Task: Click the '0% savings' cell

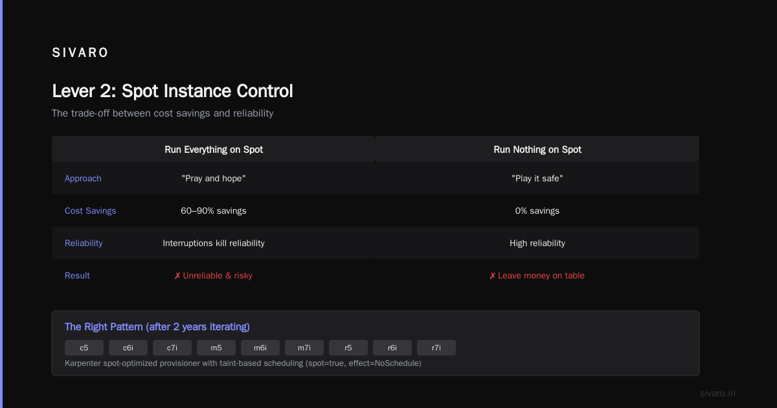Action: pos(537,210)
